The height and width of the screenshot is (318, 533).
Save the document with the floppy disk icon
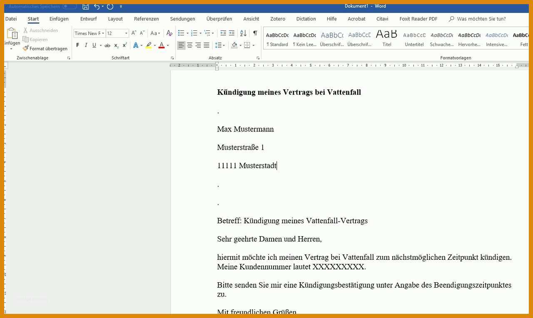pyautogui.click(x=85, y=6)
